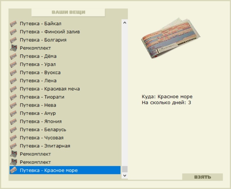Click the ticket icon beside Путевка - Элитарная
Screen dimensions: 231x189
click(x=13, y=146)
